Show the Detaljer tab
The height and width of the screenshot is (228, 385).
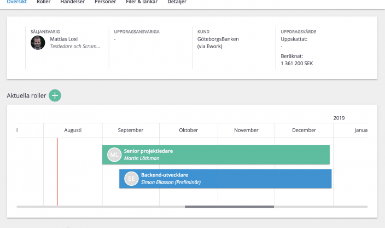pos(177,2)
